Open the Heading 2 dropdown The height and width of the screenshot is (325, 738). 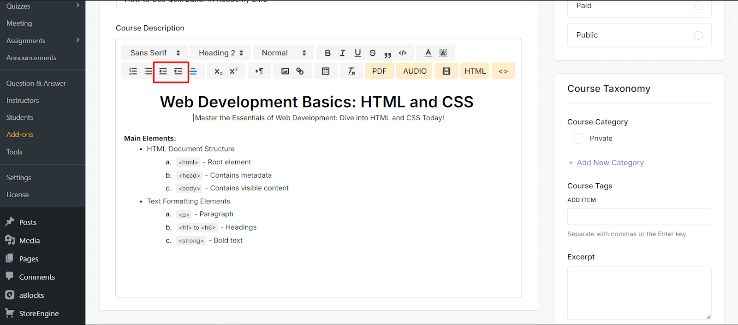(x=220, y=53)
